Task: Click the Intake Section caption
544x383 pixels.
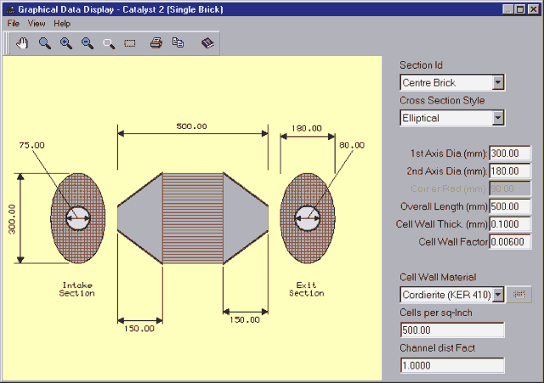Action: [x=76, y=289]
